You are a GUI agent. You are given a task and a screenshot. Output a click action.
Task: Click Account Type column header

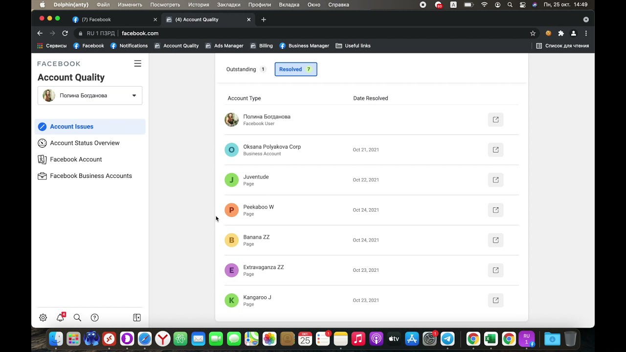[x=244, y=98]
